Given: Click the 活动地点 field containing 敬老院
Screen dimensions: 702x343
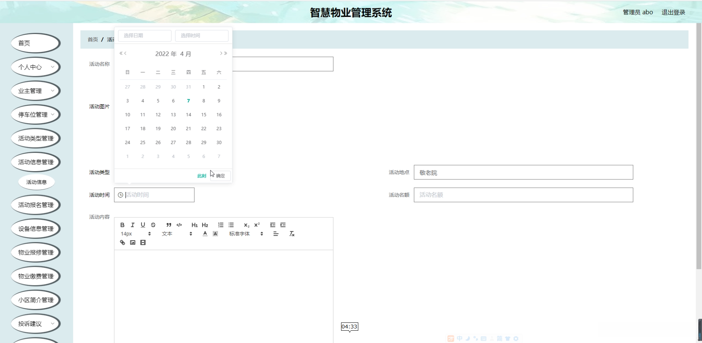Looking at the screenshot, I should [x=523, y=173].
